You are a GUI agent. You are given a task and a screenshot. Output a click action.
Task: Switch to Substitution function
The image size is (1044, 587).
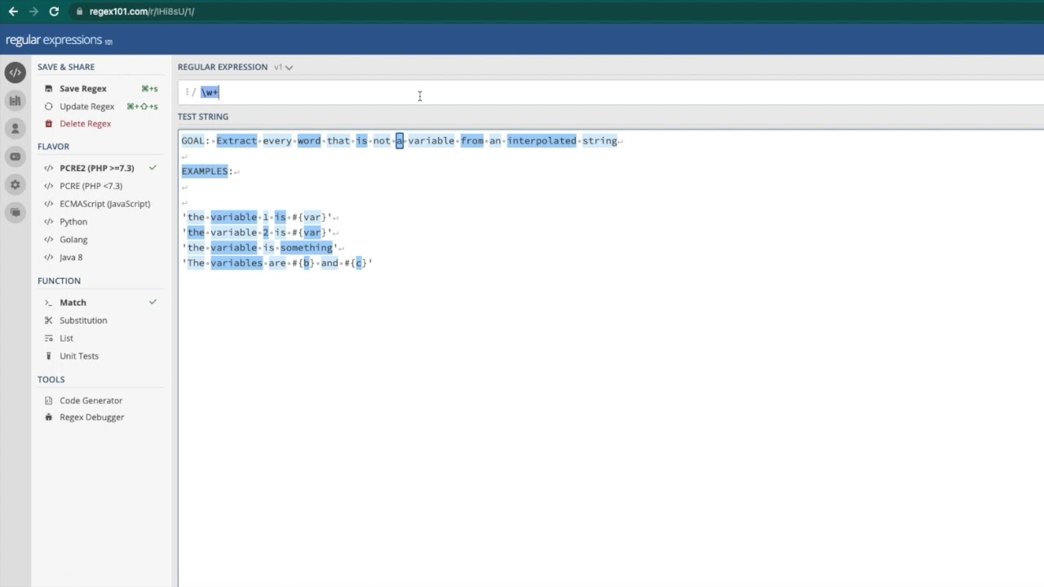coord(83,320)
